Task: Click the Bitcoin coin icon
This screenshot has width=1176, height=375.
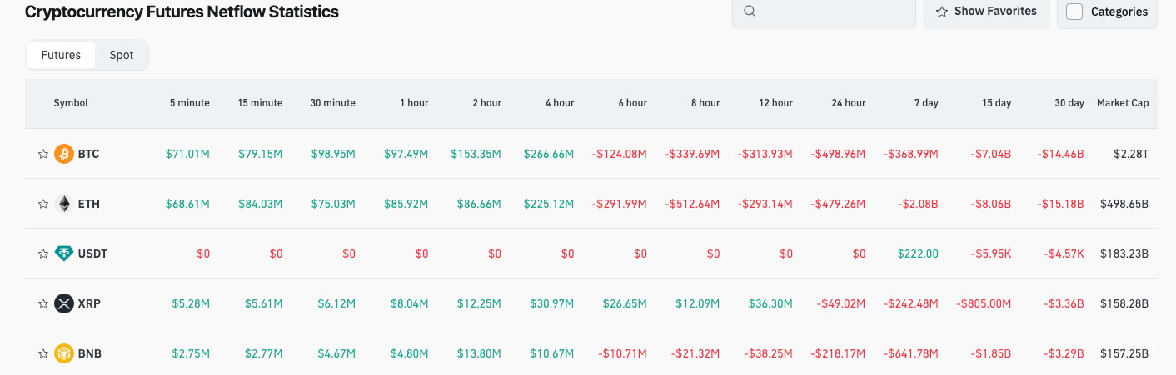Action: [x=64, y=154]
